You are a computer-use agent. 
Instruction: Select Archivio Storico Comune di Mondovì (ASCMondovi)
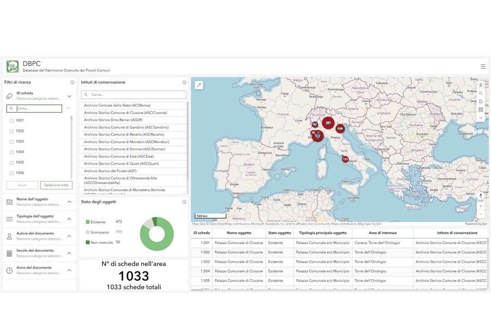point(133,142)
